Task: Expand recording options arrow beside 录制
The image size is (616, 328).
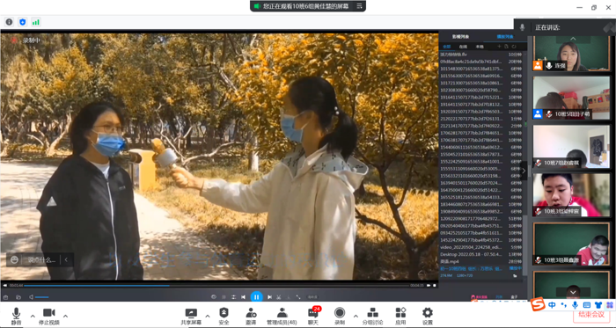Action: point(356,317)
